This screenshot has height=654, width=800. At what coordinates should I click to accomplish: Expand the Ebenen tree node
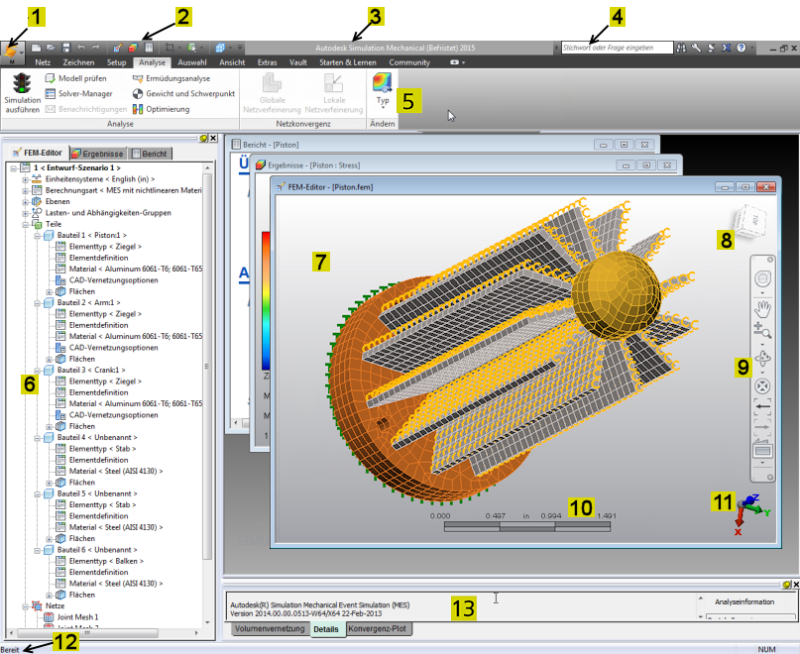pos(25,202)
